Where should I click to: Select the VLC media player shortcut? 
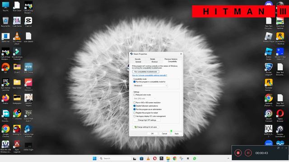17,38
